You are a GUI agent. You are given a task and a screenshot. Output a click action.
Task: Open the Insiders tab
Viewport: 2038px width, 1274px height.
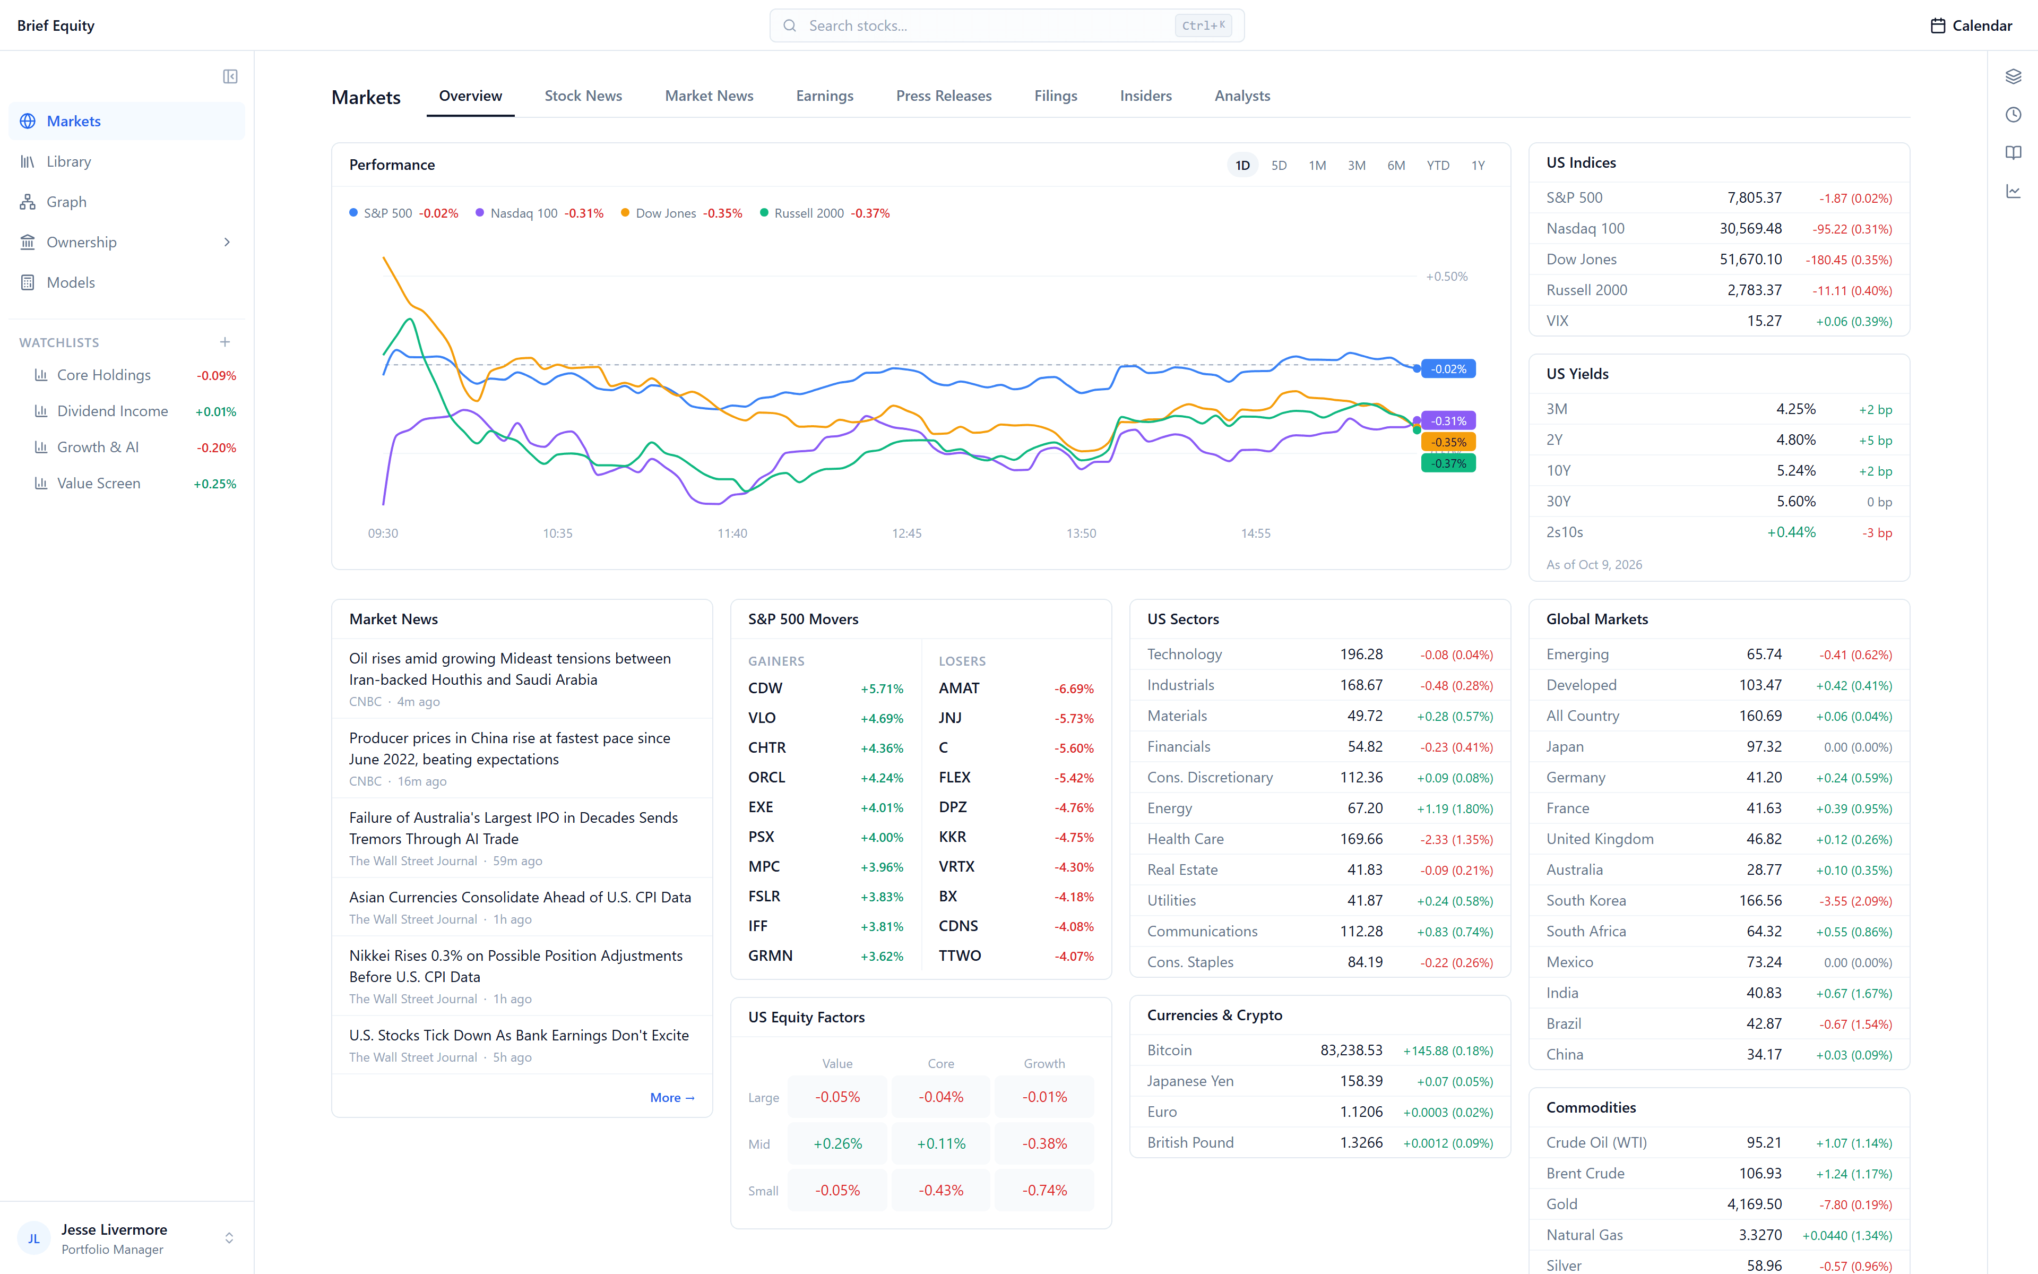pyautogui.click(x=1145, y=96)
